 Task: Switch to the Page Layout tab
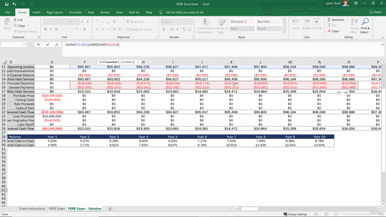[55, 12]
